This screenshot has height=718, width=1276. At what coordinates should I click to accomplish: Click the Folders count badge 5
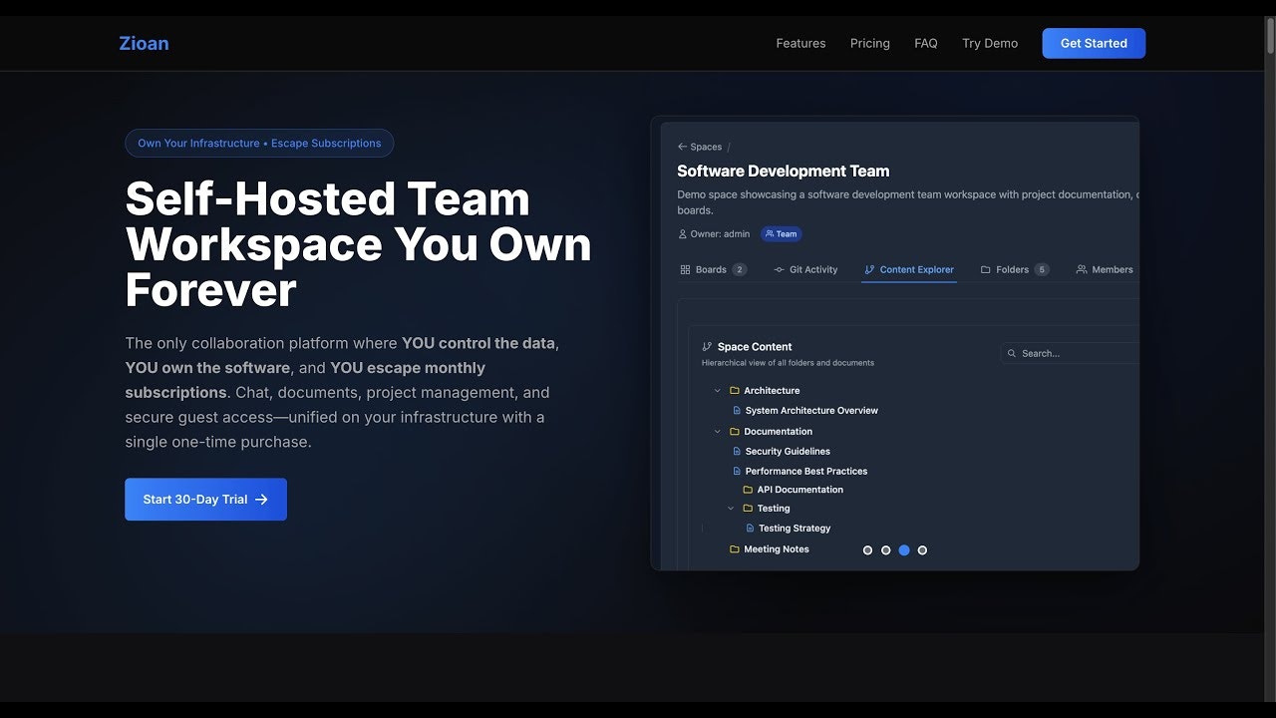tap(1041, 269)
